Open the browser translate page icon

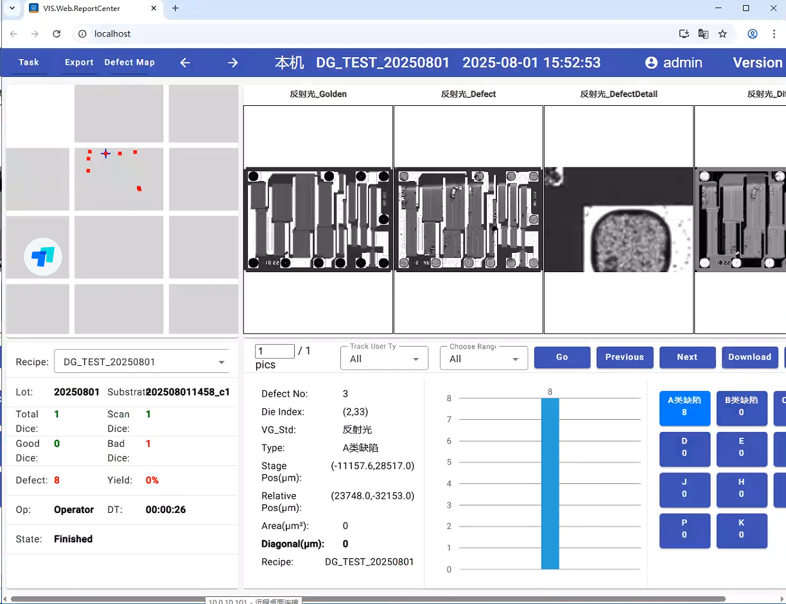(703, 34)
